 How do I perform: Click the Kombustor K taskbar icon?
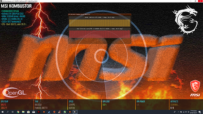75,112
